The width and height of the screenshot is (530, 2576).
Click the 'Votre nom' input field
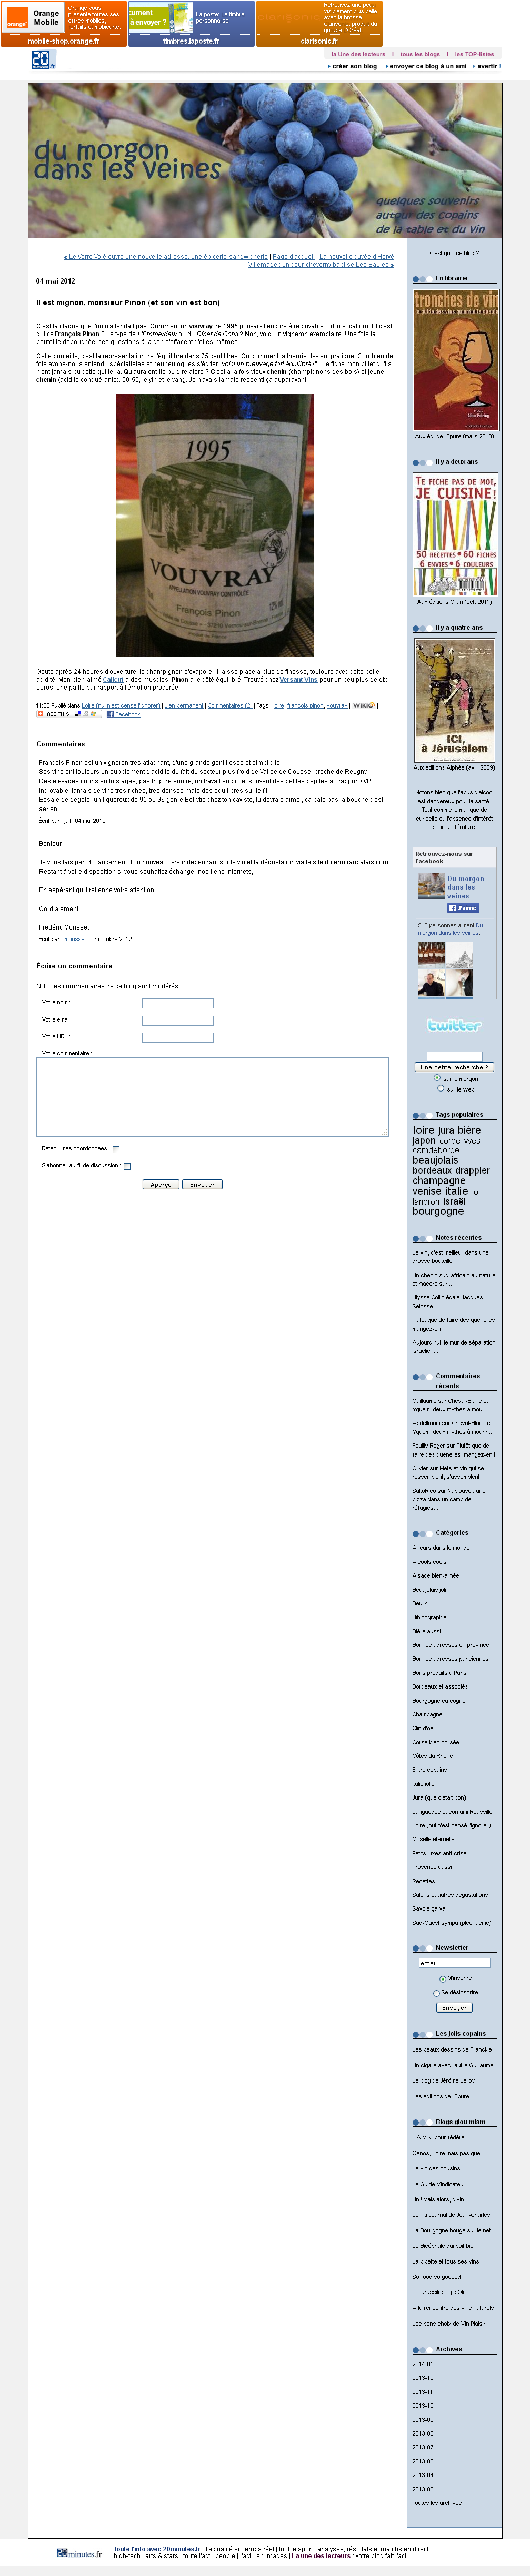tap(178, 1003)
